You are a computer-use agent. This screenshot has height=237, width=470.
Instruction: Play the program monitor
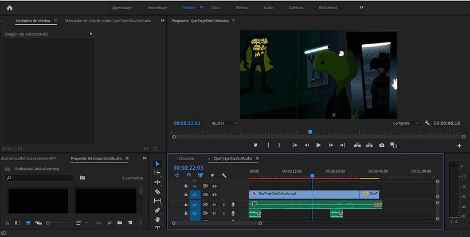318,145
